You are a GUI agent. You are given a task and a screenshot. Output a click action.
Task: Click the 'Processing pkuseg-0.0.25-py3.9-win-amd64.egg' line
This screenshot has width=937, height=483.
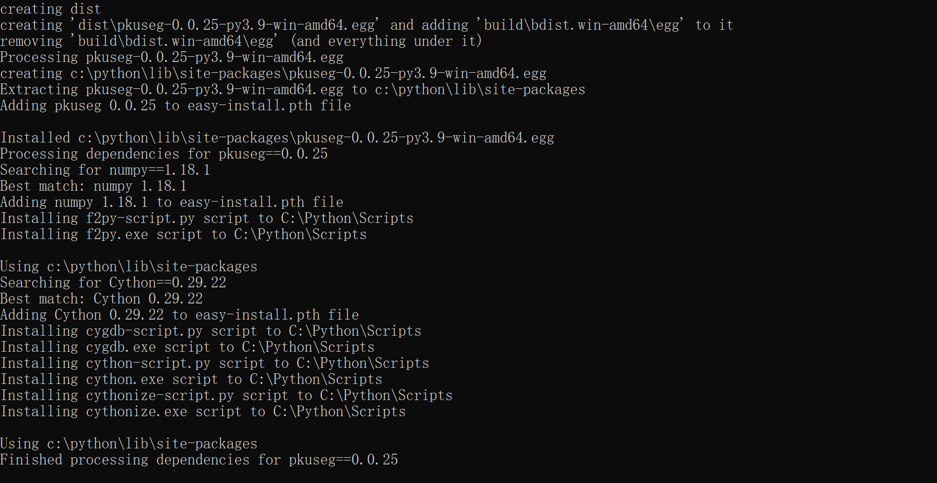click(x=172, y=57)
